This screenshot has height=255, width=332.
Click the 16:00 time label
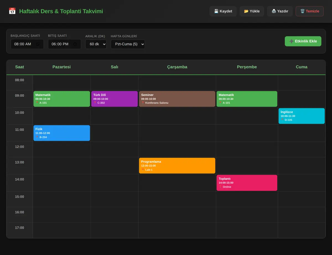[x=20, y=212]
